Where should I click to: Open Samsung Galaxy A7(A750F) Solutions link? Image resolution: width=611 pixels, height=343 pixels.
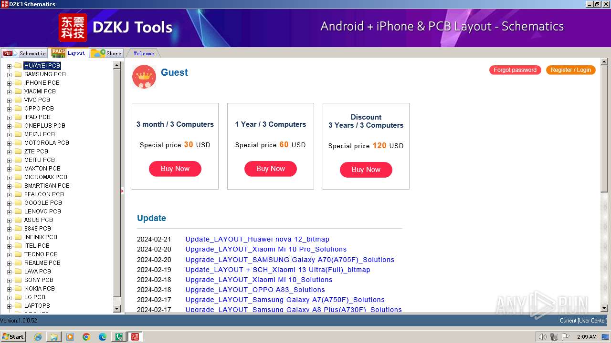coord(285,300)
